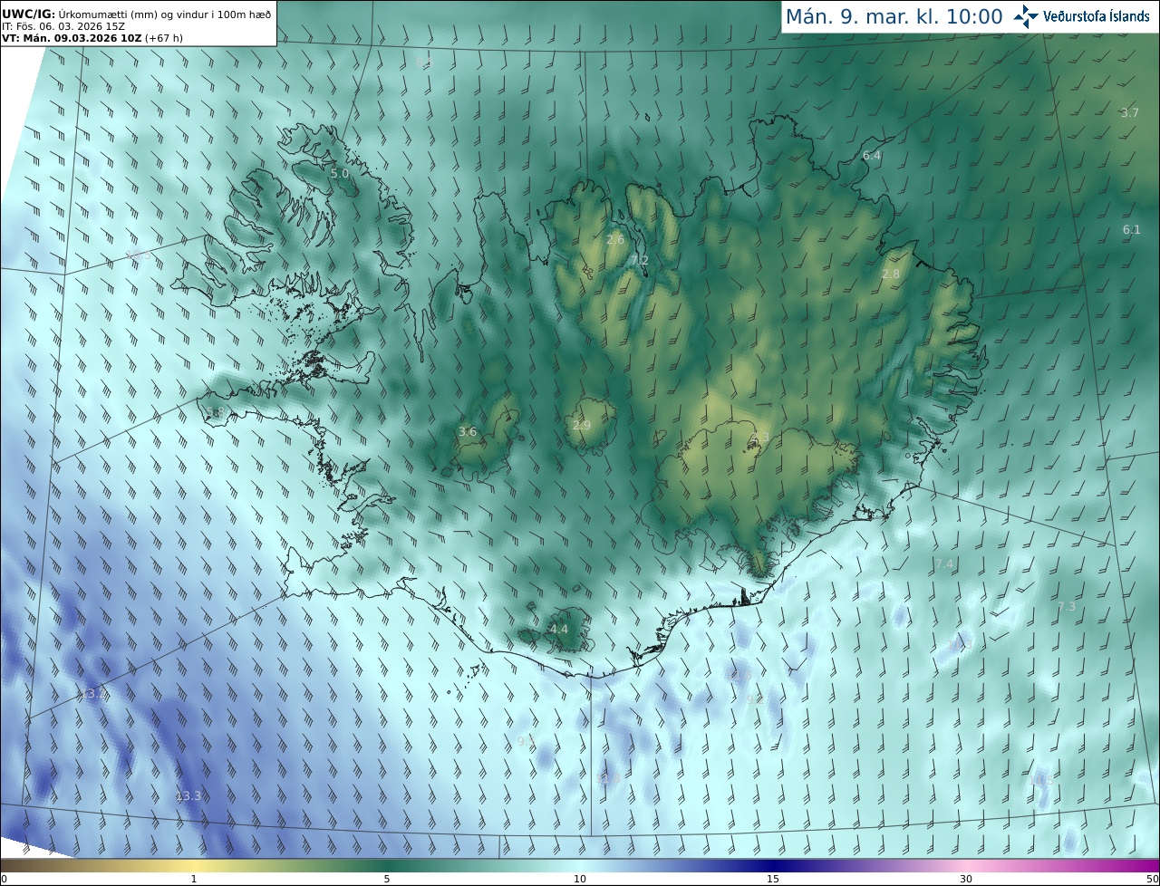This screenshot has width=1160, height=886.
Task: Click the 15 label on color scale
Action: click(773, 880)
